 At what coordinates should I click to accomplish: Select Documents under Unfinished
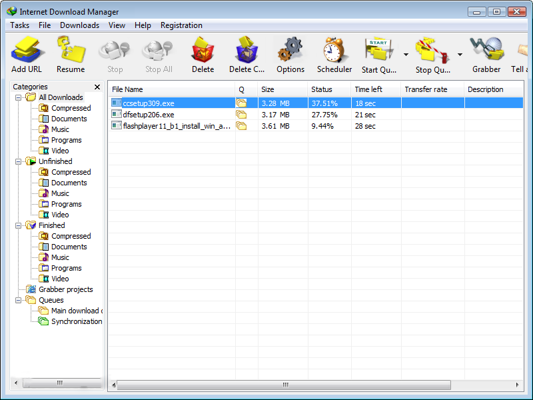(x=69, y=183)
